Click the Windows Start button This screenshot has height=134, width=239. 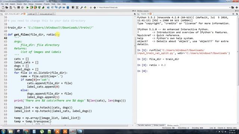(3, 131)
